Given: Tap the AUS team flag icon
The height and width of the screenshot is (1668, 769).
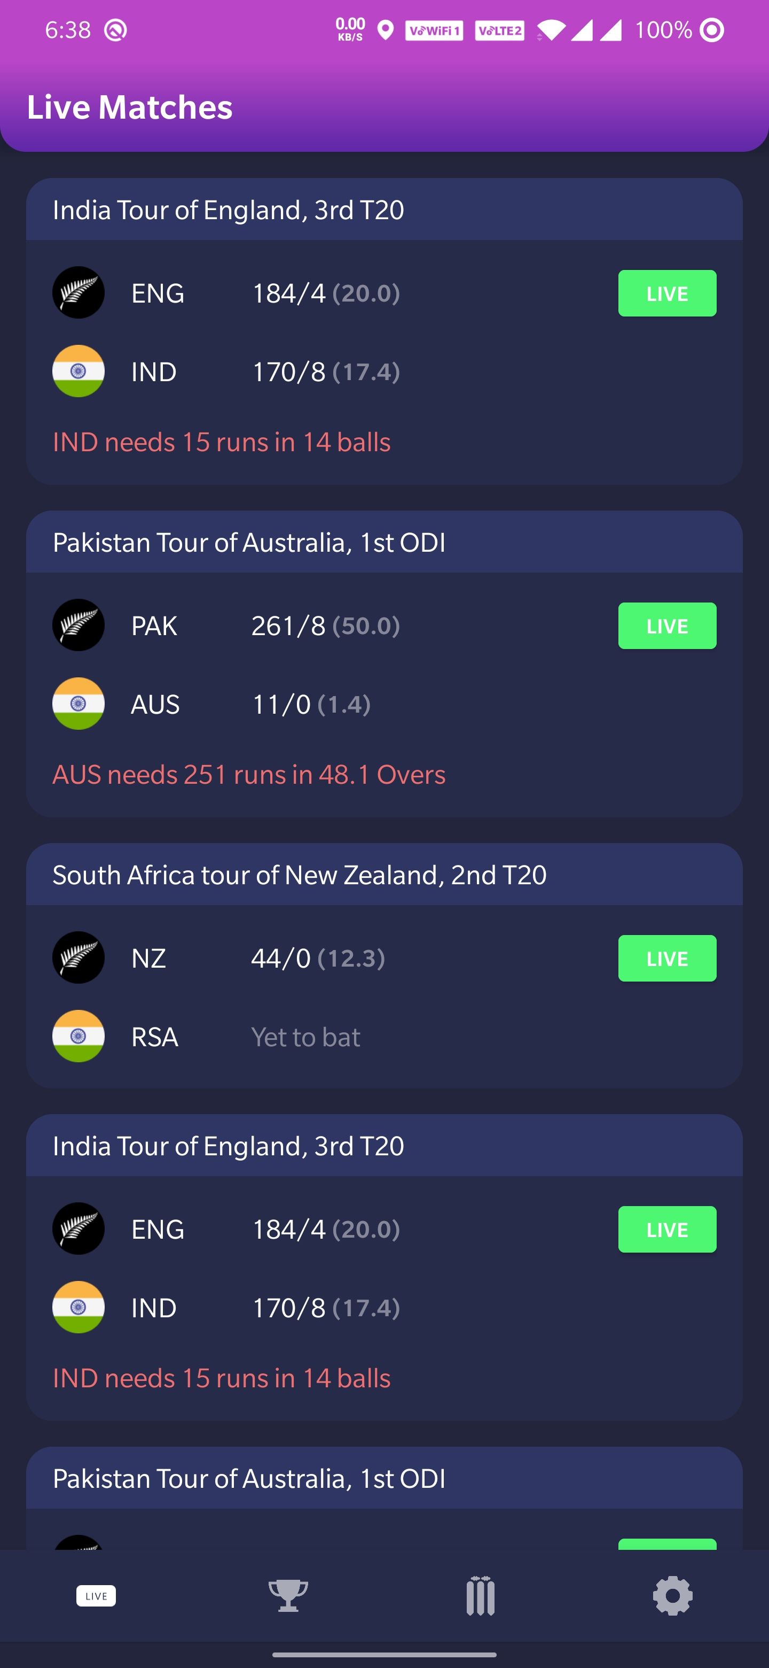Looking at the screenshot, I should coord(79,704).
